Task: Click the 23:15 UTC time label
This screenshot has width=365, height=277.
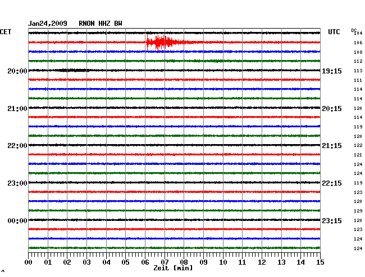Action: click(x=332, y=220)
